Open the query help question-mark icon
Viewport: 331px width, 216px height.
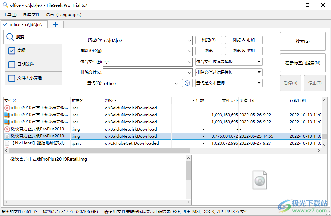[187, 83]
